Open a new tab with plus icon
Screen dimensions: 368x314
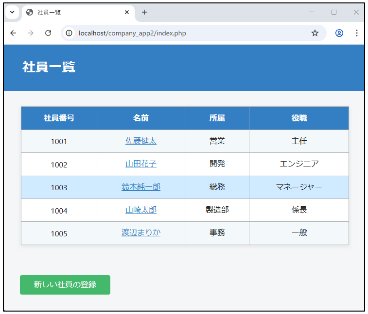[144, 12]
